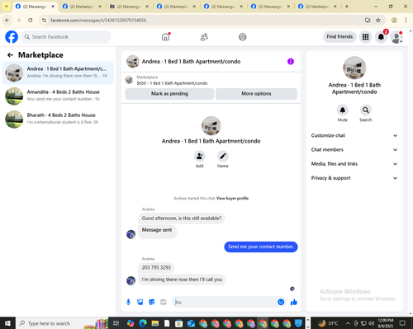
Task: Mute the conversation with bell icon
Action: tap(342, 110)
